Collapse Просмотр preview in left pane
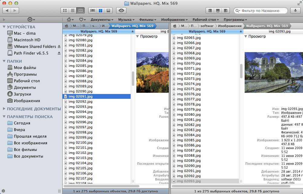303x194 pixels. [137, 36]
